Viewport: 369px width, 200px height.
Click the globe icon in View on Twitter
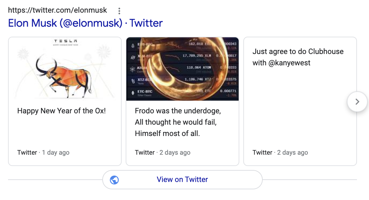[114, 180]
